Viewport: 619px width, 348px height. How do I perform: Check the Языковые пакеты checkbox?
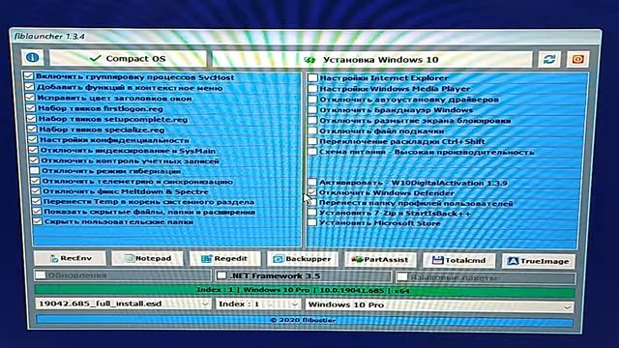tap(402, 277)
